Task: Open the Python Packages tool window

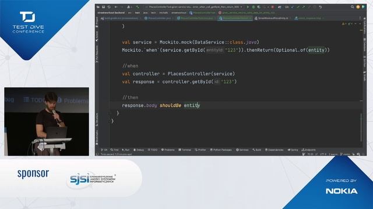Action: click(221, 150)
